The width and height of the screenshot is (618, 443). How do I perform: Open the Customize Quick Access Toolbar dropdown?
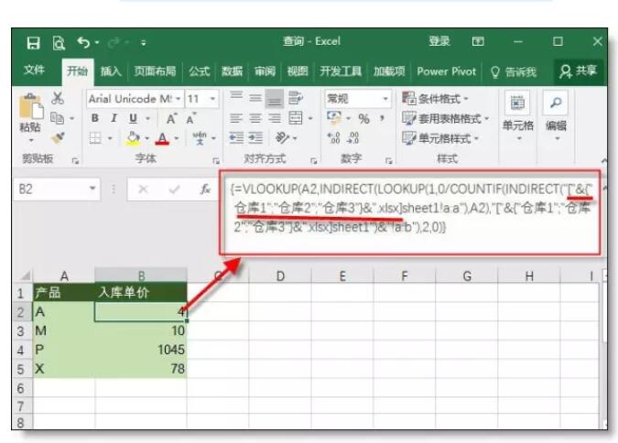[144, 43]
